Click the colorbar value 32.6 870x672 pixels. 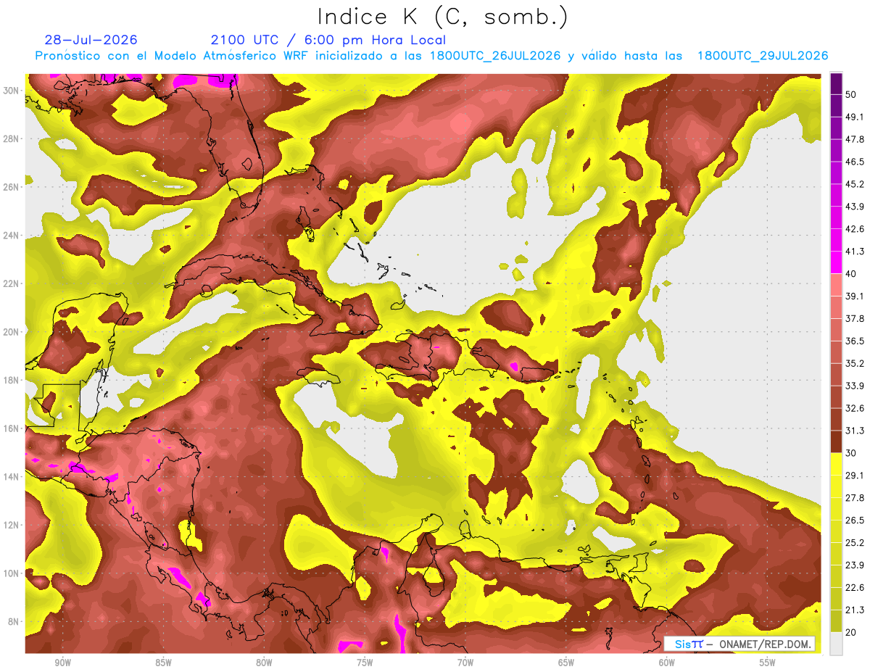tap(855, 408)
